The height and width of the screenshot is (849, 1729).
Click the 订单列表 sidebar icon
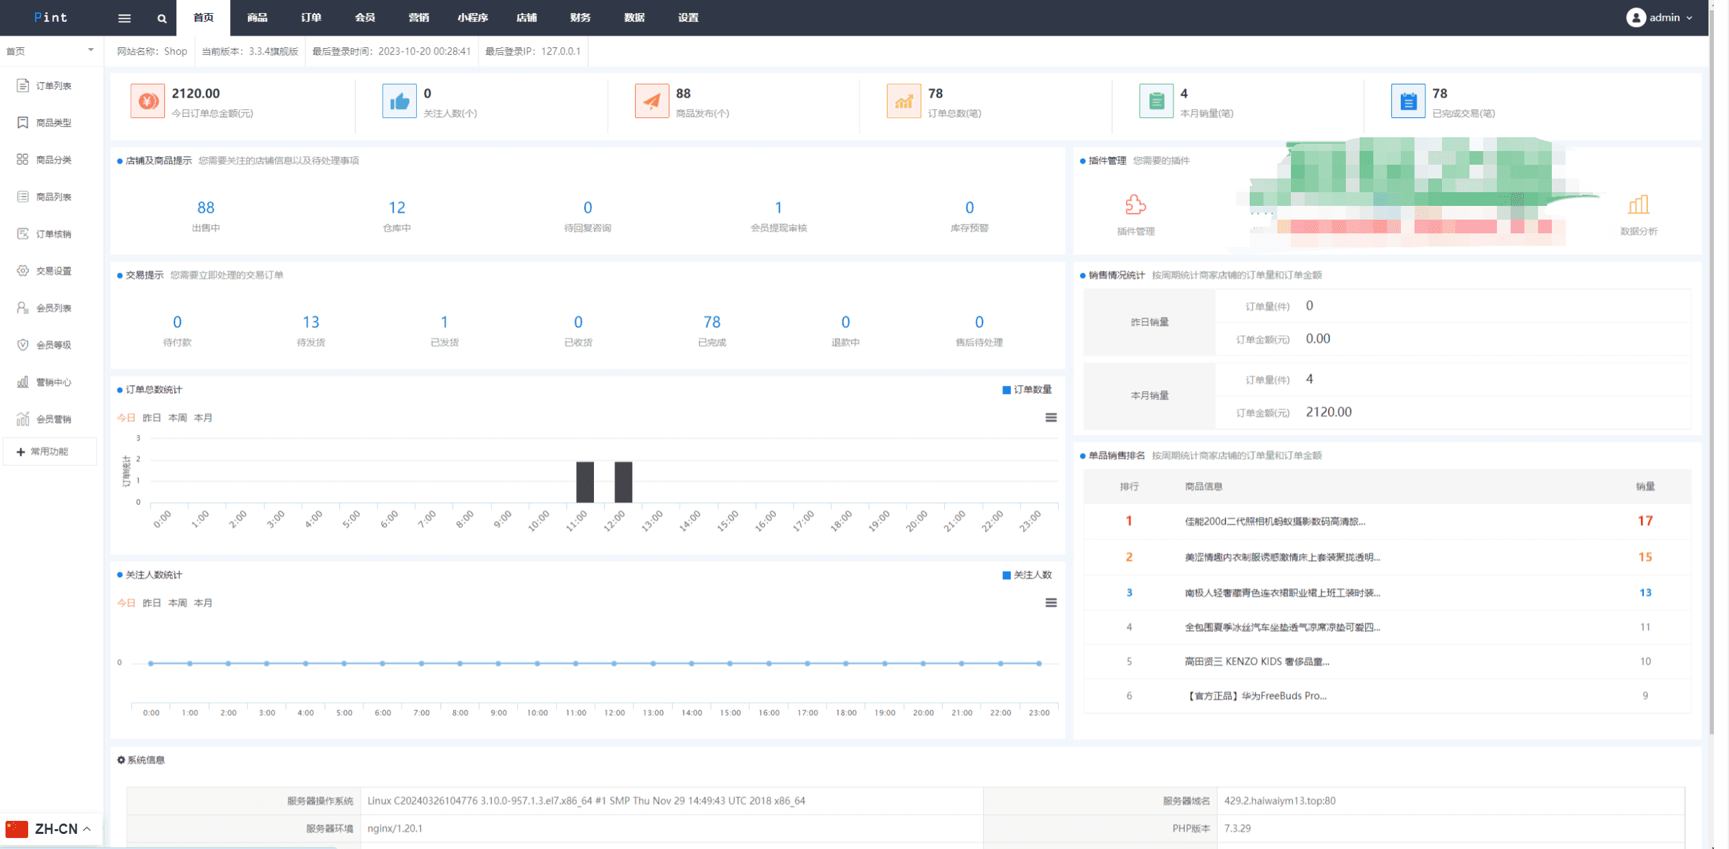click(23, 86)
